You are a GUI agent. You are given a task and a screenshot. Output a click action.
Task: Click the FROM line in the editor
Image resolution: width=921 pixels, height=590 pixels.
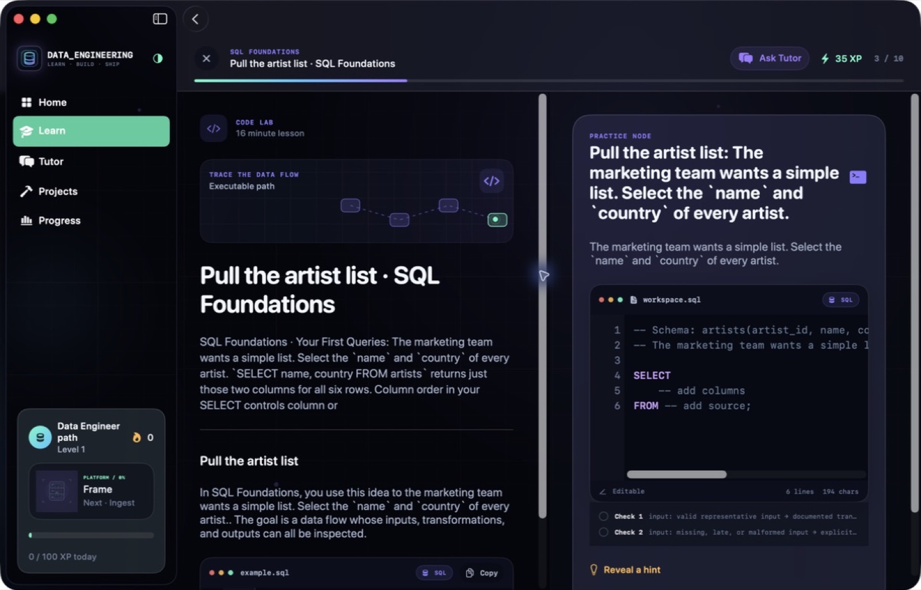[692, 406]
